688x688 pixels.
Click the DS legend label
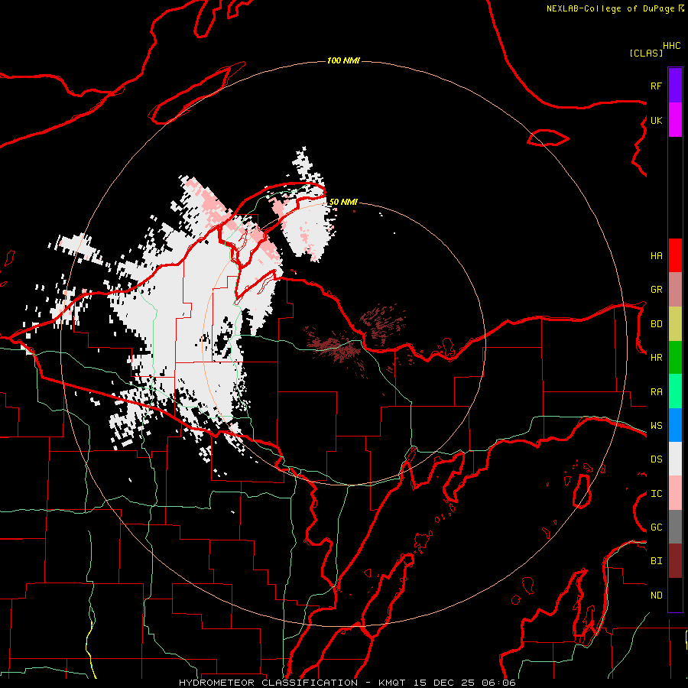[656, 459]
